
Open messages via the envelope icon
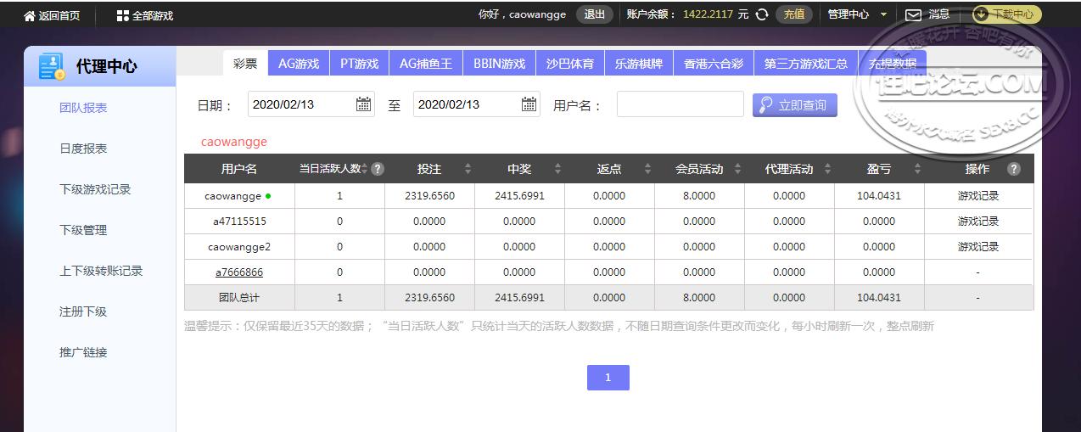[913, 14]
